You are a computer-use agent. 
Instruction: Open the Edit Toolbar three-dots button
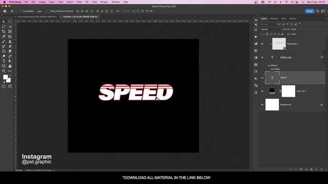tap(10, 71)
